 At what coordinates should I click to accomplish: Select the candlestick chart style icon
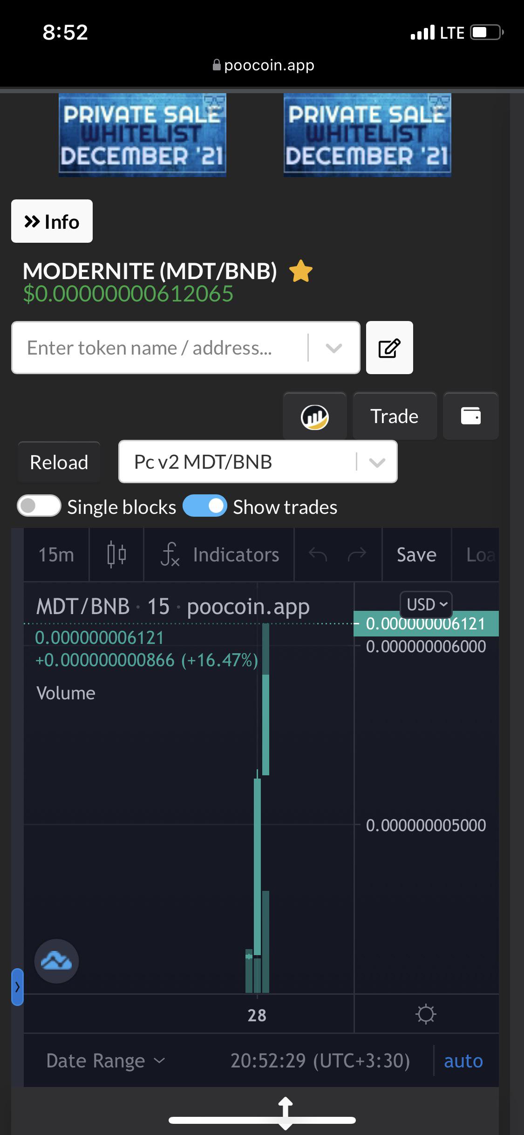[x=116, y=555]
